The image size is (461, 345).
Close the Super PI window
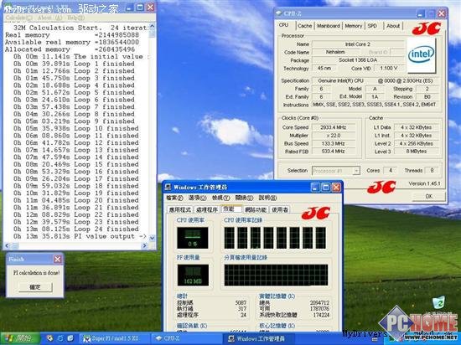(x=150, y=8)
